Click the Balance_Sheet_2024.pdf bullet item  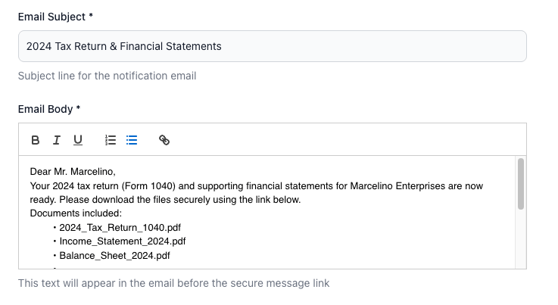114,256
